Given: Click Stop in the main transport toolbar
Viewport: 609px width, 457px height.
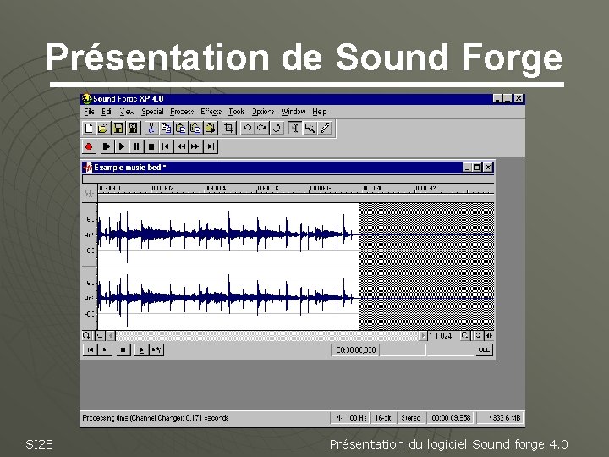Looking at the screenshot, I should (x=151, y=146).
